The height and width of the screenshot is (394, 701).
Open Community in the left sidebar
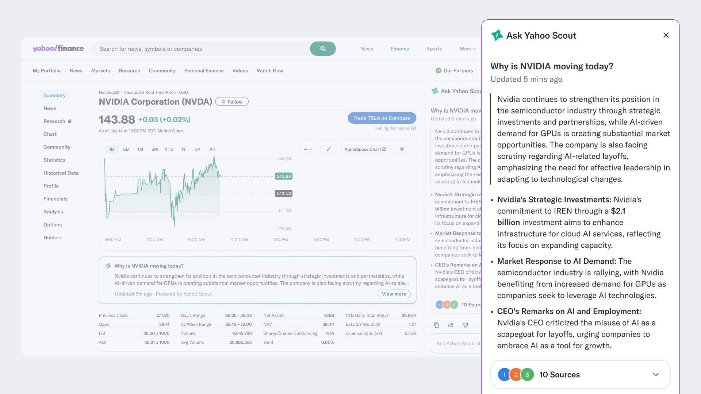tap(57, 147)
